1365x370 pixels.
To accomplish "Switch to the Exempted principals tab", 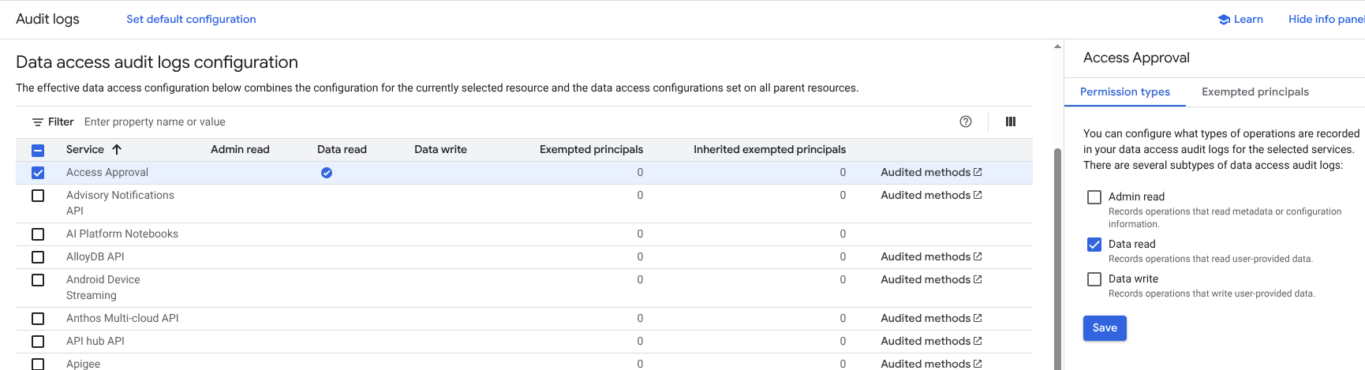I will click(x=1255, y=92).
